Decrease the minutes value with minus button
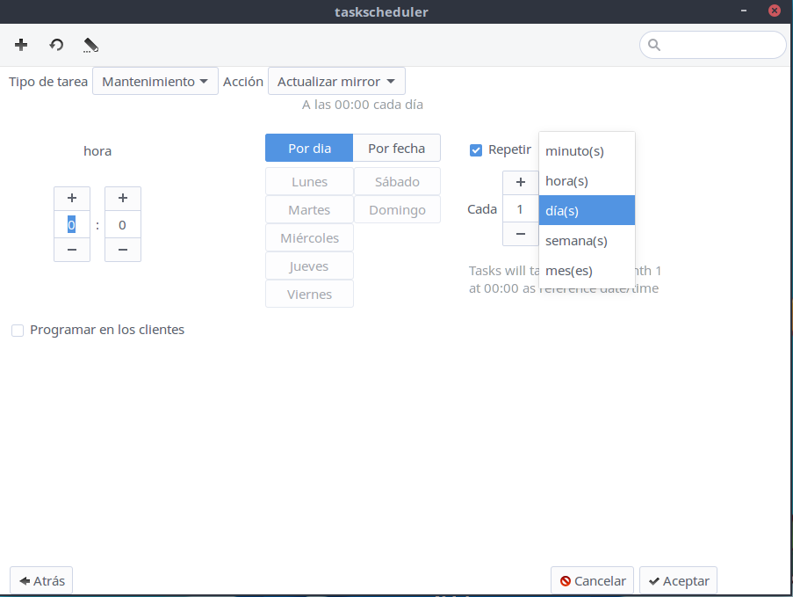793x597 pixels. click(x=123, y=250)
